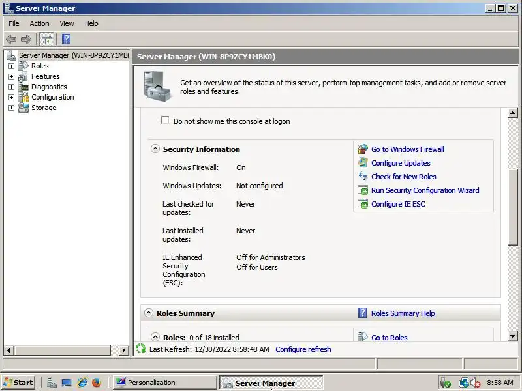Image resolution: width=522 pixels, height=391 pixels.
Task: Click the tree pane horizontal scrollbar thumb
Action: tap(62, 350)
